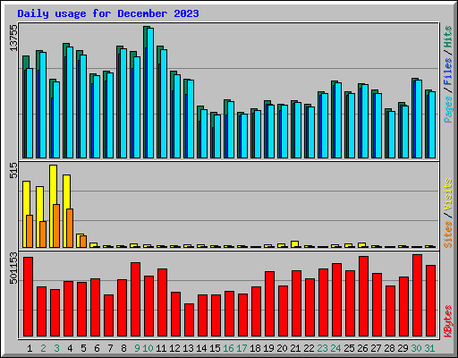Screen dimensions: 458x358
Task: Click the yellow visits bar for day 5
Action: coord(79,241)
